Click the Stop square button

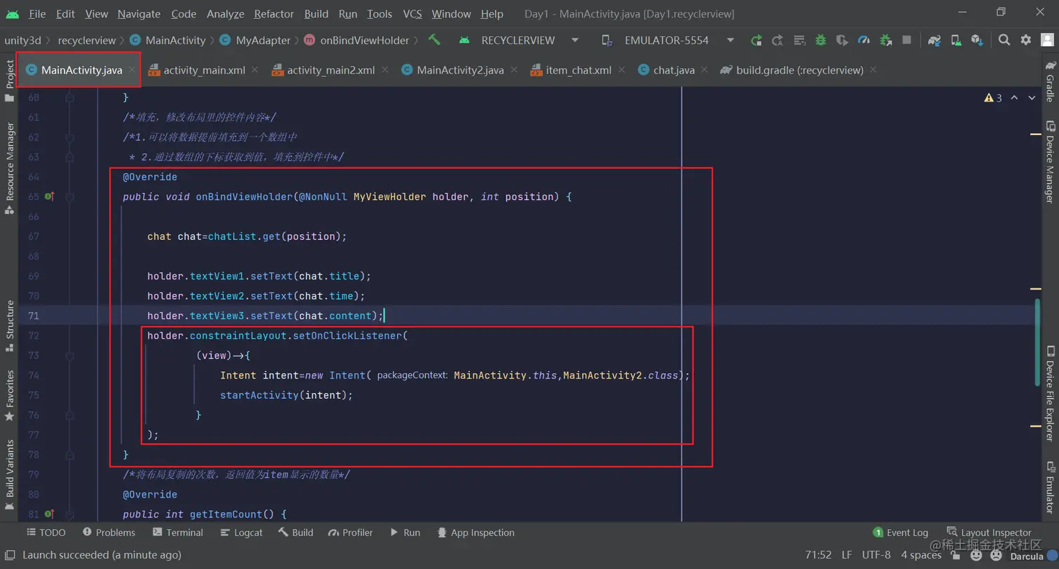pos(907,40)
